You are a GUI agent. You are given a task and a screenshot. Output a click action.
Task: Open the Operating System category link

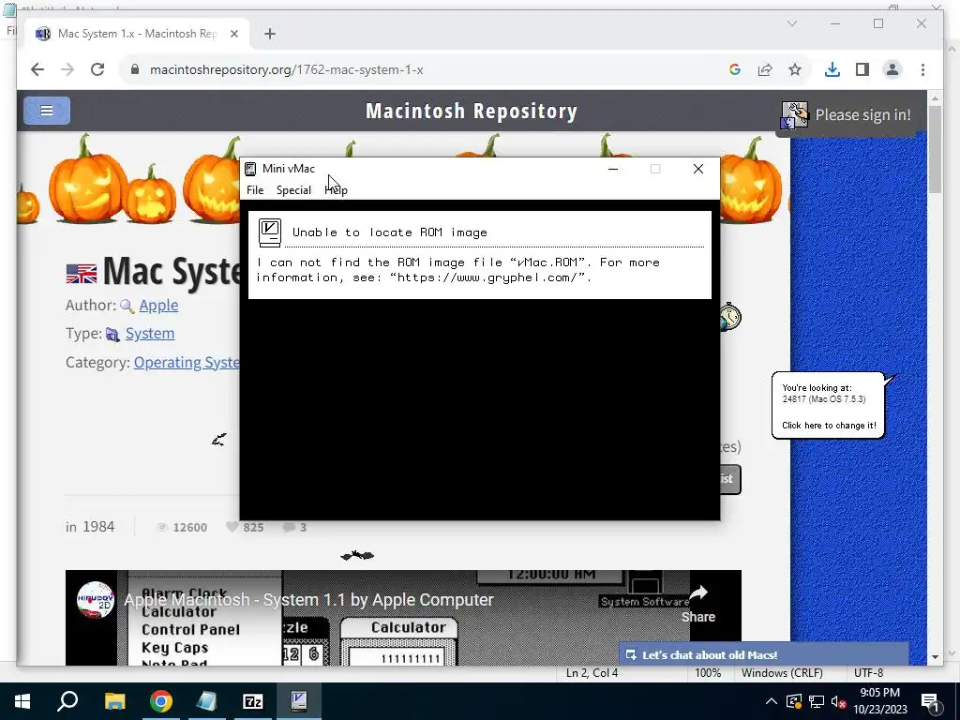click(187, 363)
